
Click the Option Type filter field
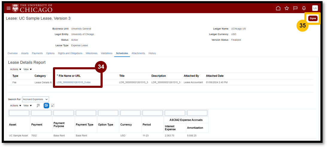point(108,113)
